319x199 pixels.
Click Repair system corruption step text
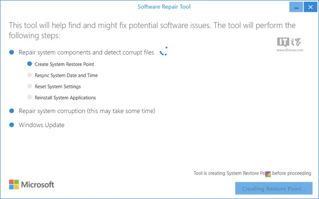(x=87, y=111)
